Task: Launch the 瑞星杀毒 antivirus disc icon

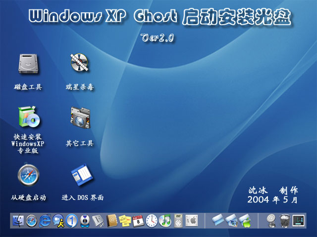Action: tap(80, 63)
